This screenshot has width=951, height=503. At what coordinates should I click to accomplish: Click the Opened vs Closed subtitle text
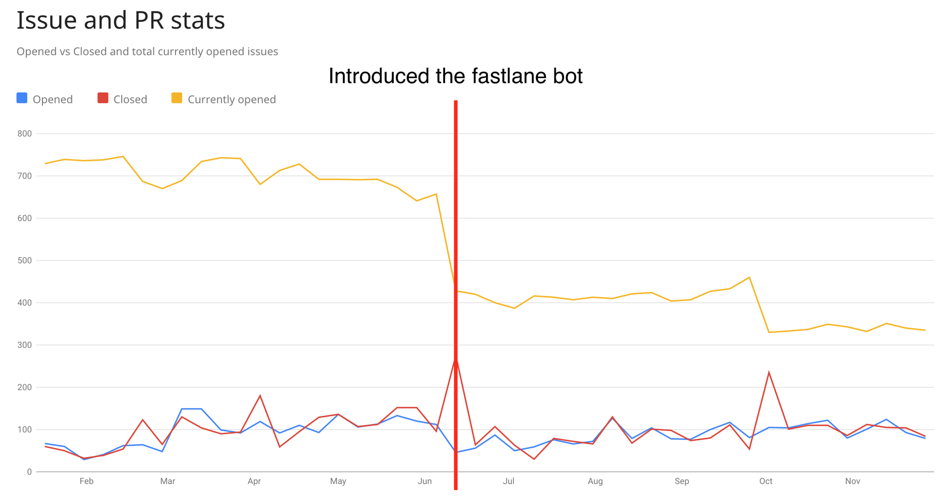147,51
